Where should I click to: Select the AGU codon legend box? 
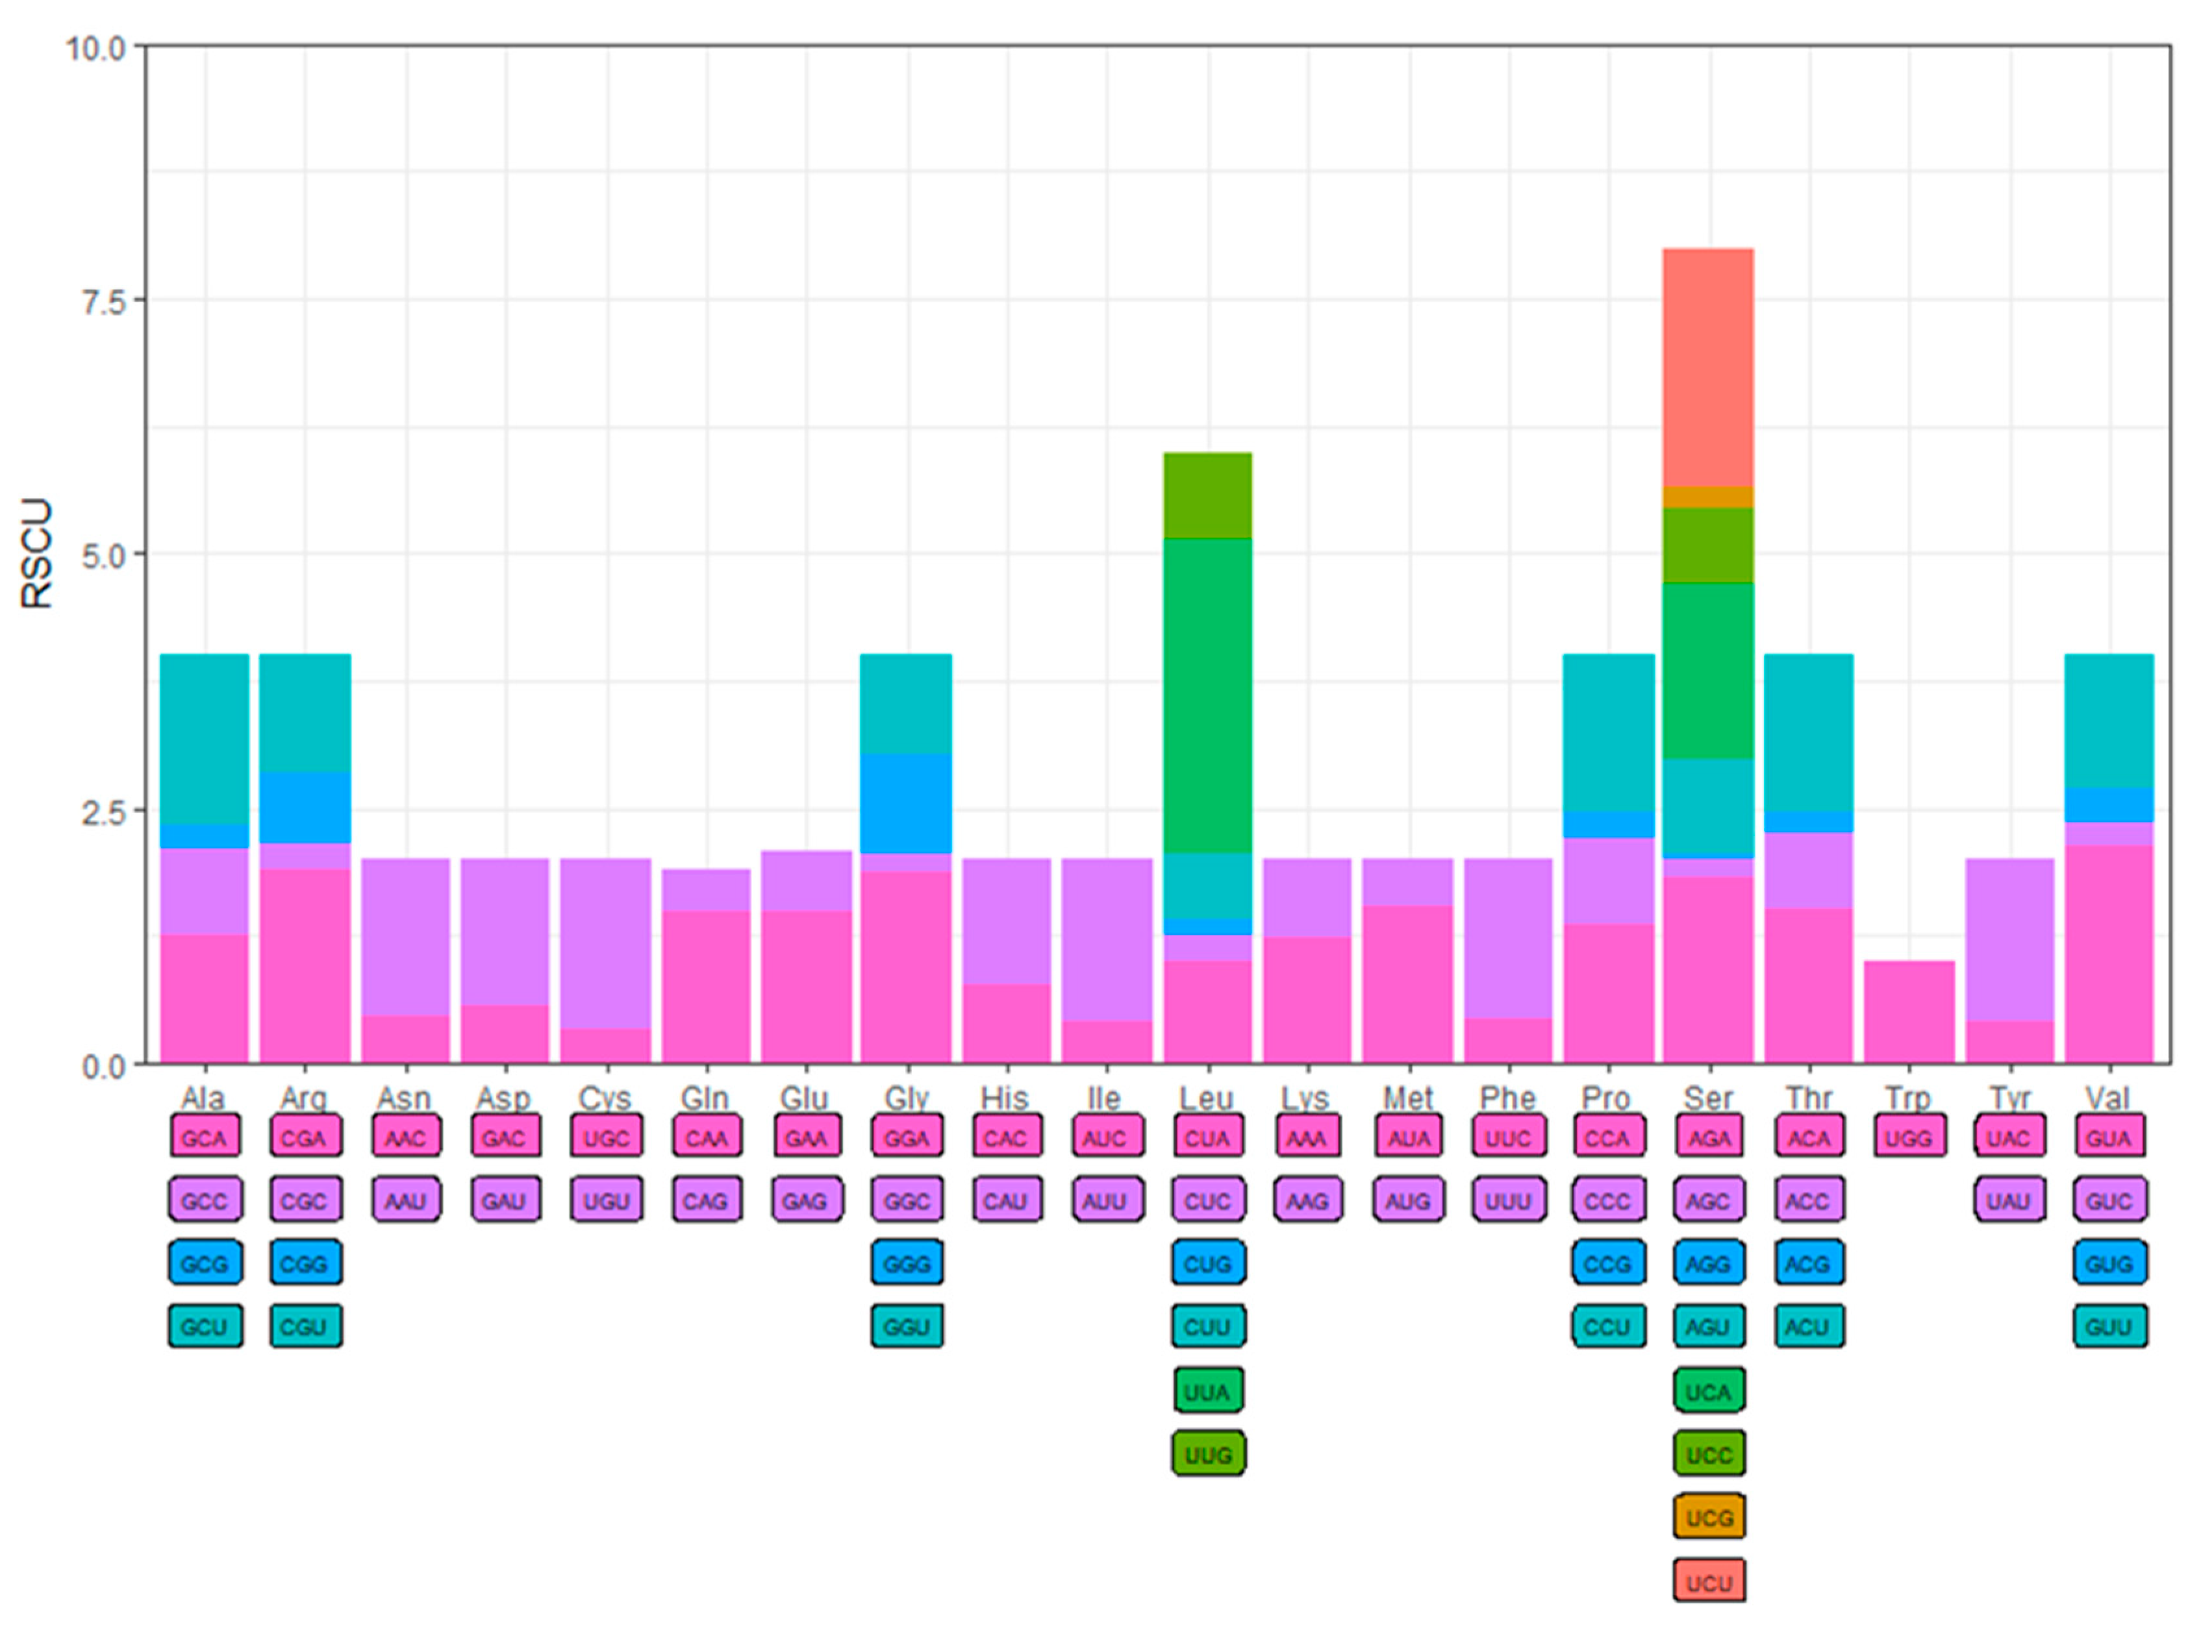[1709, 1327]
